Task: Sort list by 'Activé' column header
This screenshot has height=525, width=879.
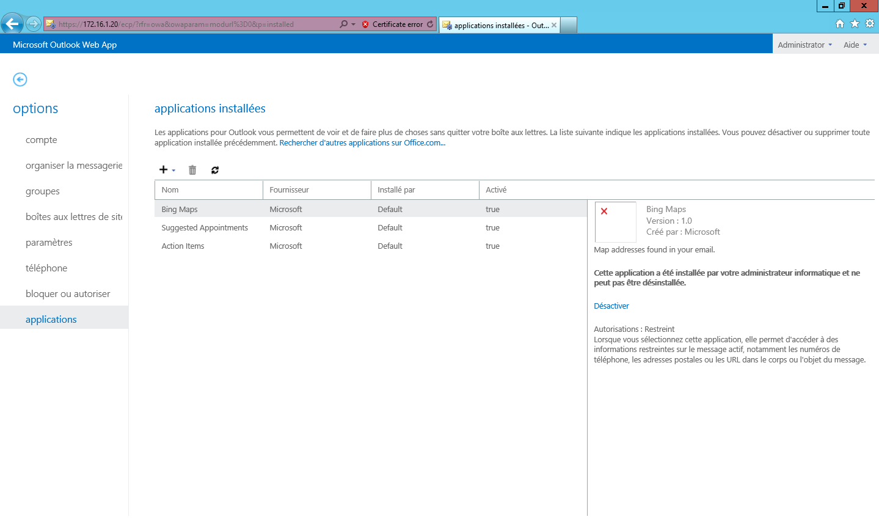Action: 533,190
